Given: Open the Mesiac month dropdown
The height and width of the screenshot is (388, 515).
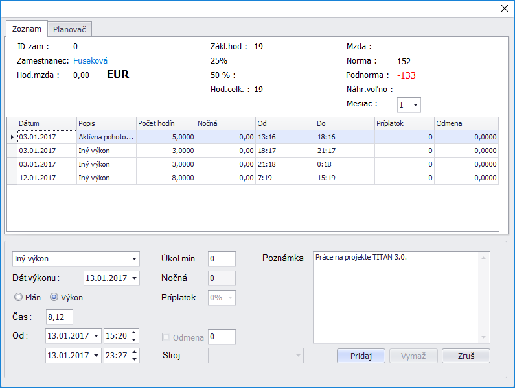Looking at the screenshot, I should [415, 105].
